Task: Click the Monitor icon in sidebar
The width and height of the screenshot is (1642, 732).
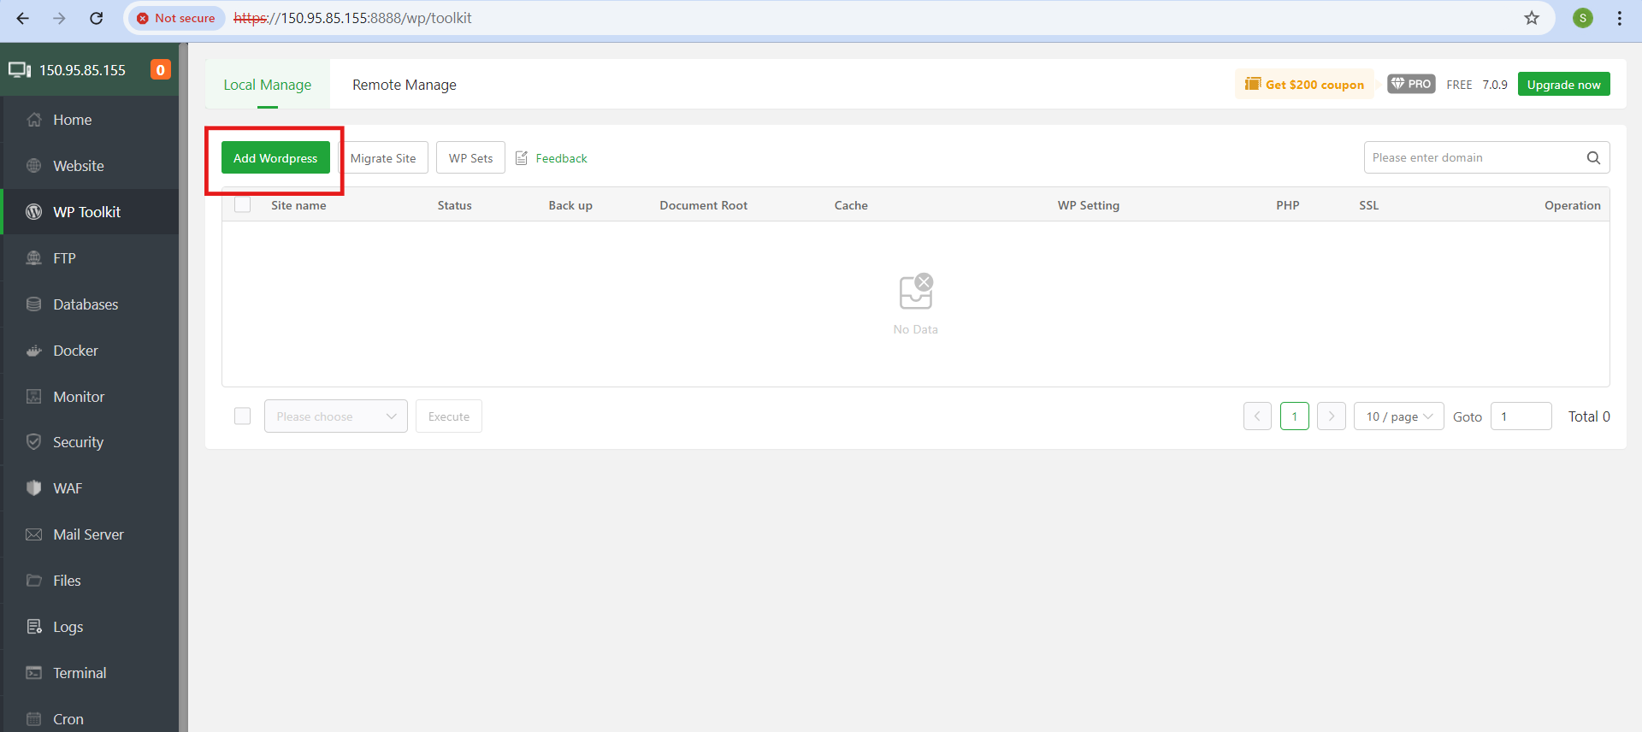Action: point(34,397)
